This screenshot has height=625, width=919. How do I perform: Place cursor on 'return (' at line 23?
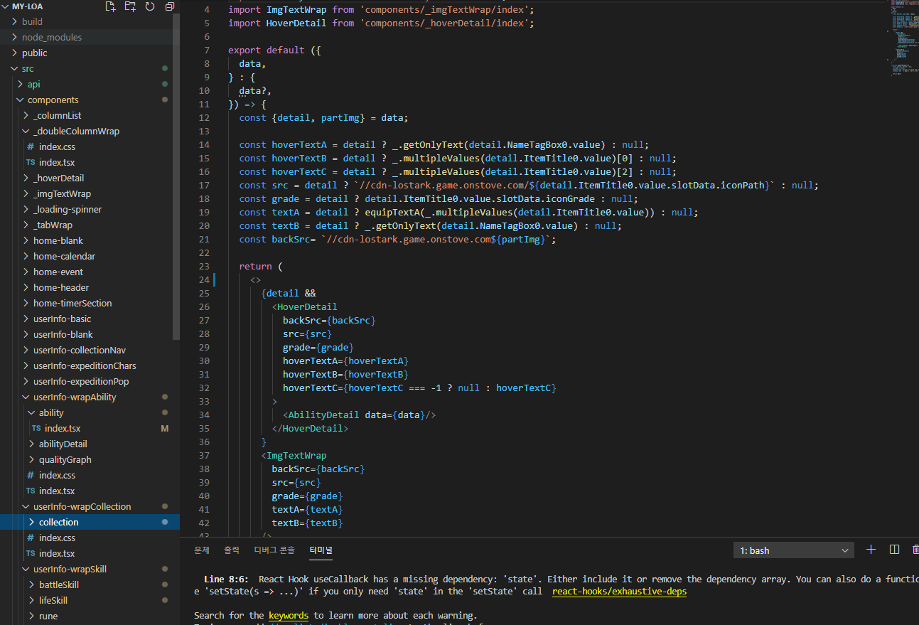(261, 267)
